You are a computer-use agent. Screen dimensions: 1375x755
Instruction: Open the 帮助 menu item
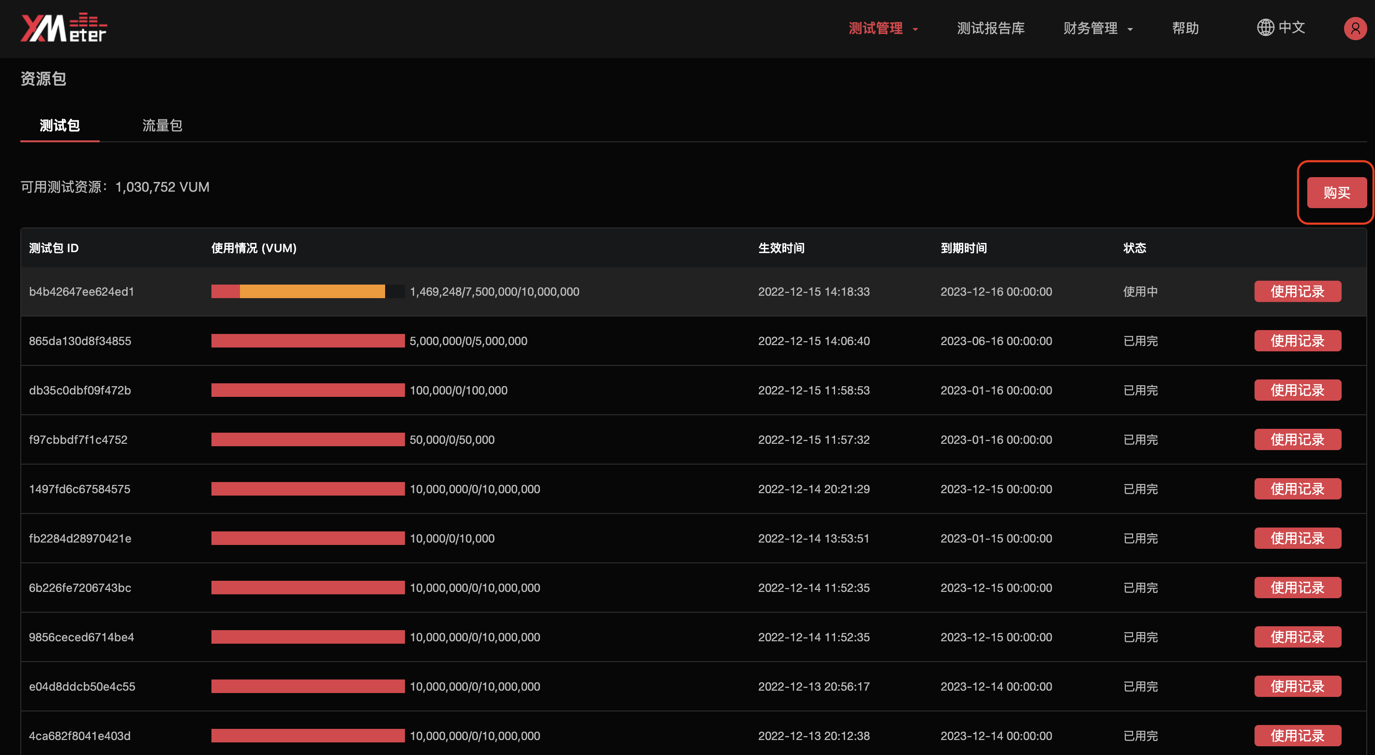(1185, 28)
